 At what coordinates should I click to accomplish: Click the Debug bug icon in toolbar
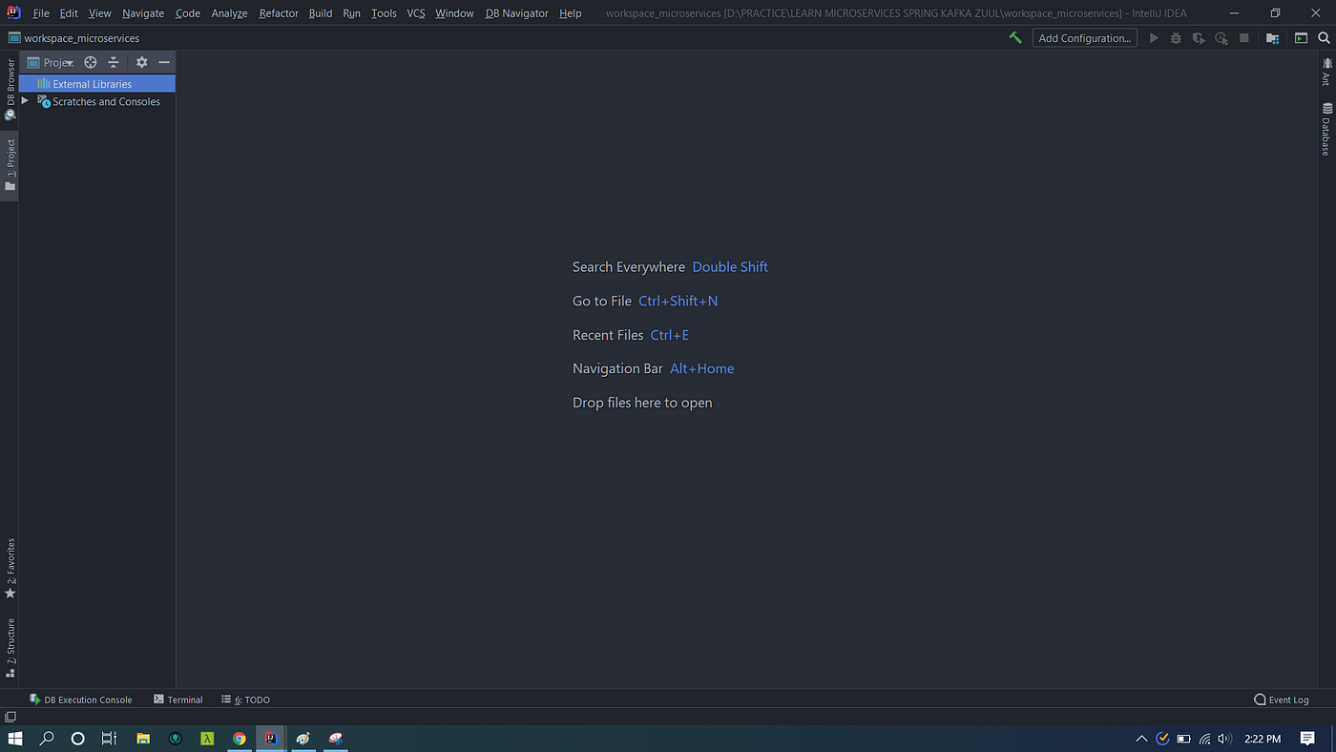1176,38
